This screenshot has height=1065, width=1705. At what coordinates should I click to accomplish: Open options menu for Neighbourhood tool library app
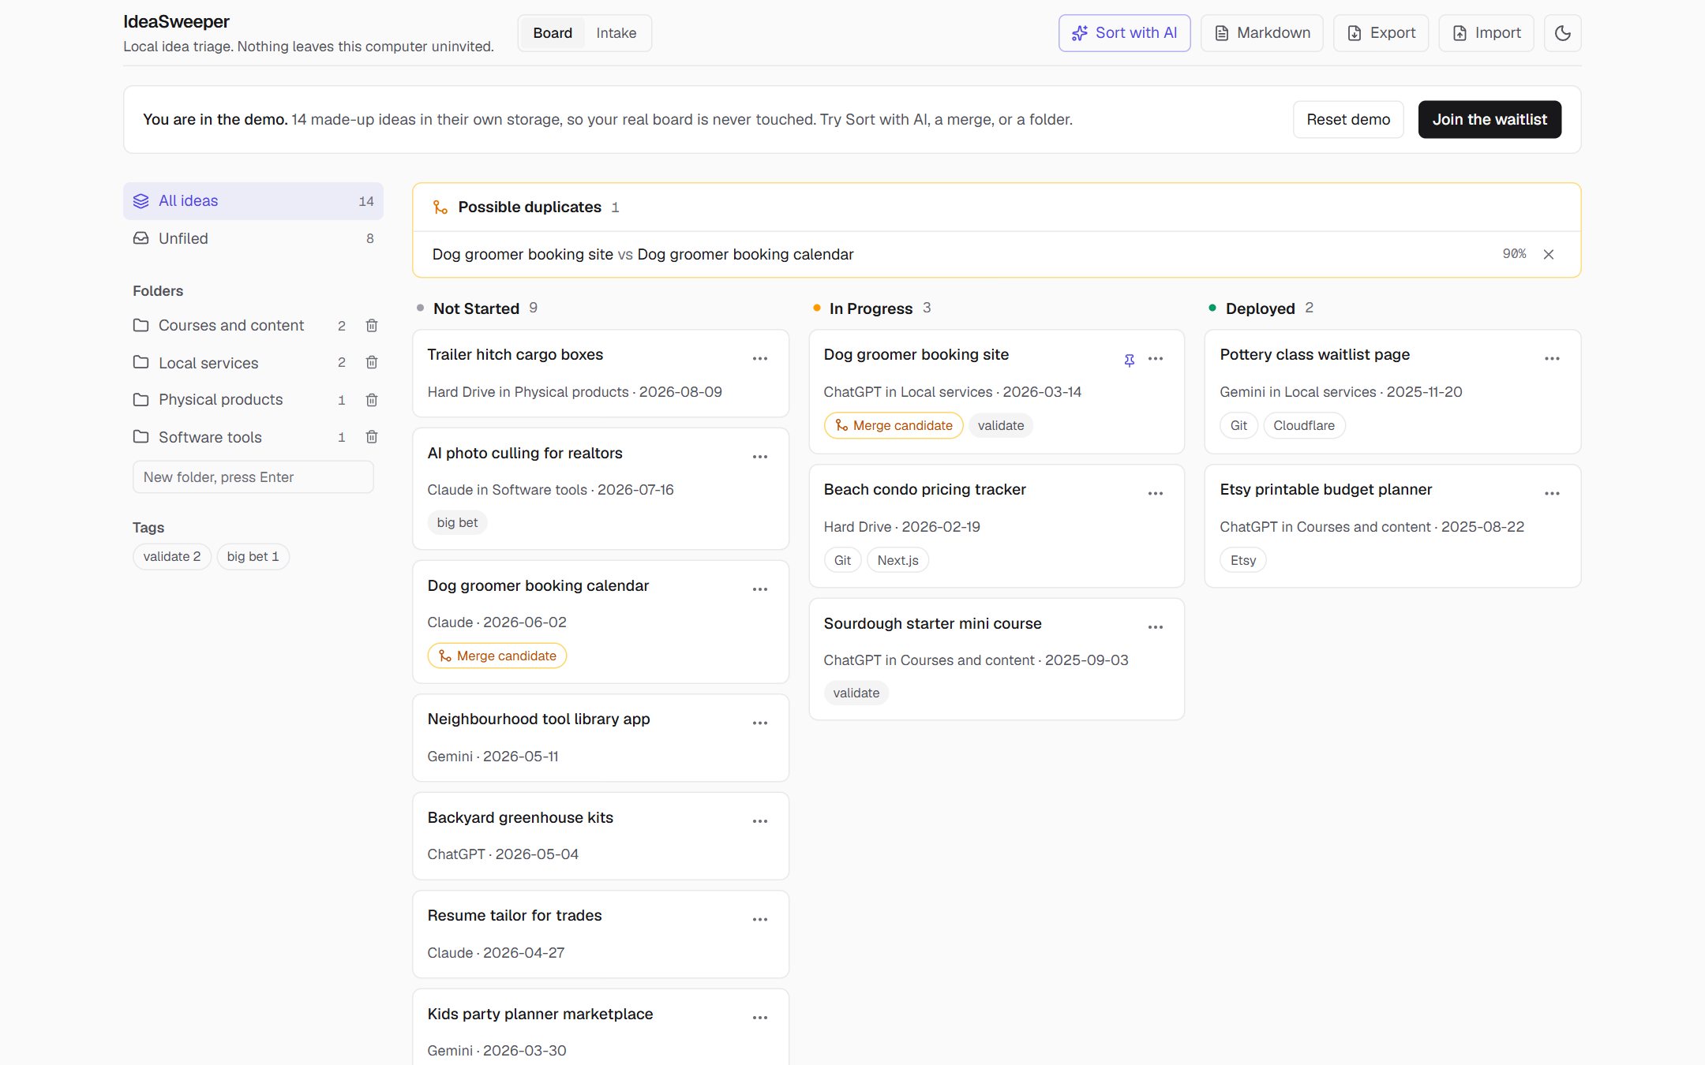pyautogui.click(x=760, y=723)
